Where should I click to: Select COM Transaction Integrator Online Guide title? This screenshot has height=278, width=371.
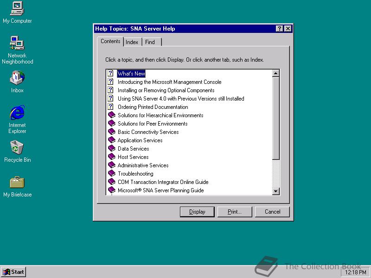(x=163, y=182)
